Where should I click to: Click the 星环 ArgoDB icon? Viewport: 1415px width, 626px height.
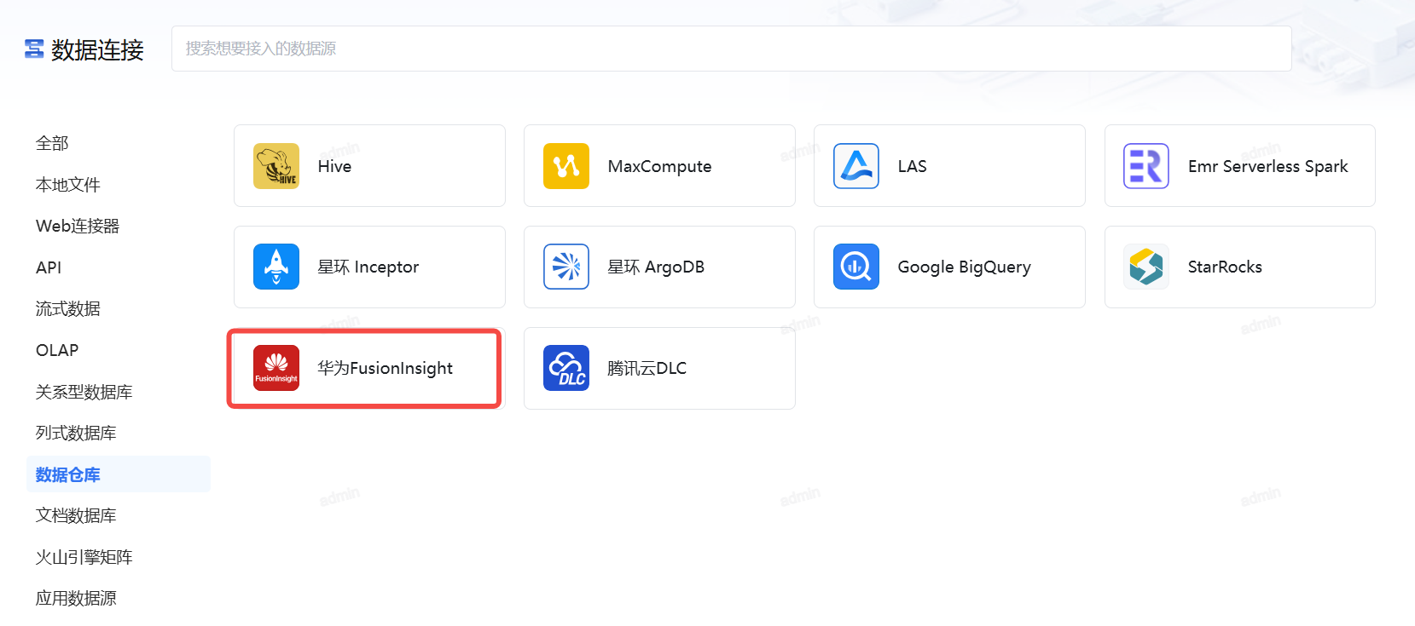coord(566,267)
